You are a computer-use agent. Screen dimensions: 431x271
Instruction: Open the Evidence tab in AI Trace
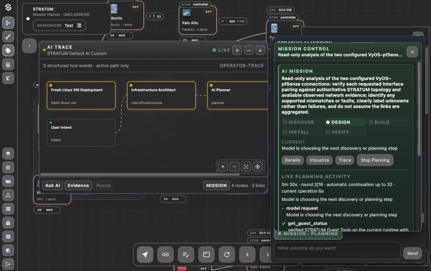pyautogui.click(x=78, y=185)
